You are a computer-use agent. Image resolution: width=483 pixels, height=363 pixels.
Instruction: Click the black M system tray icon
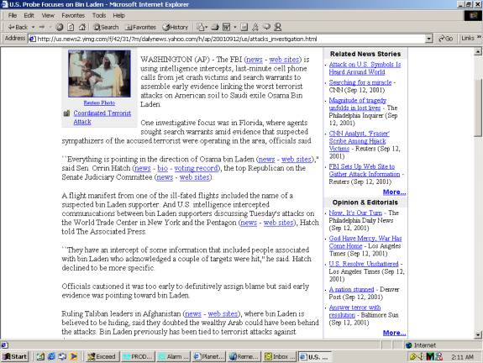coord(430,356)
